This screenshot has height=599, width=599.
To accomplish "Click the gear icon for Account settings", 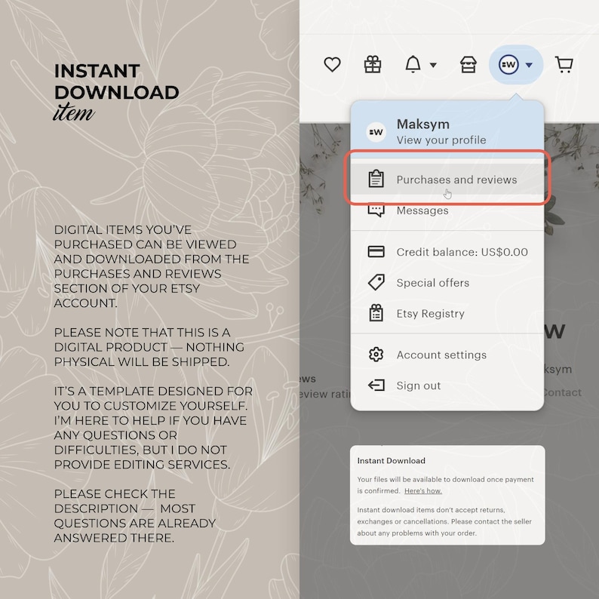I will (376, 355).
